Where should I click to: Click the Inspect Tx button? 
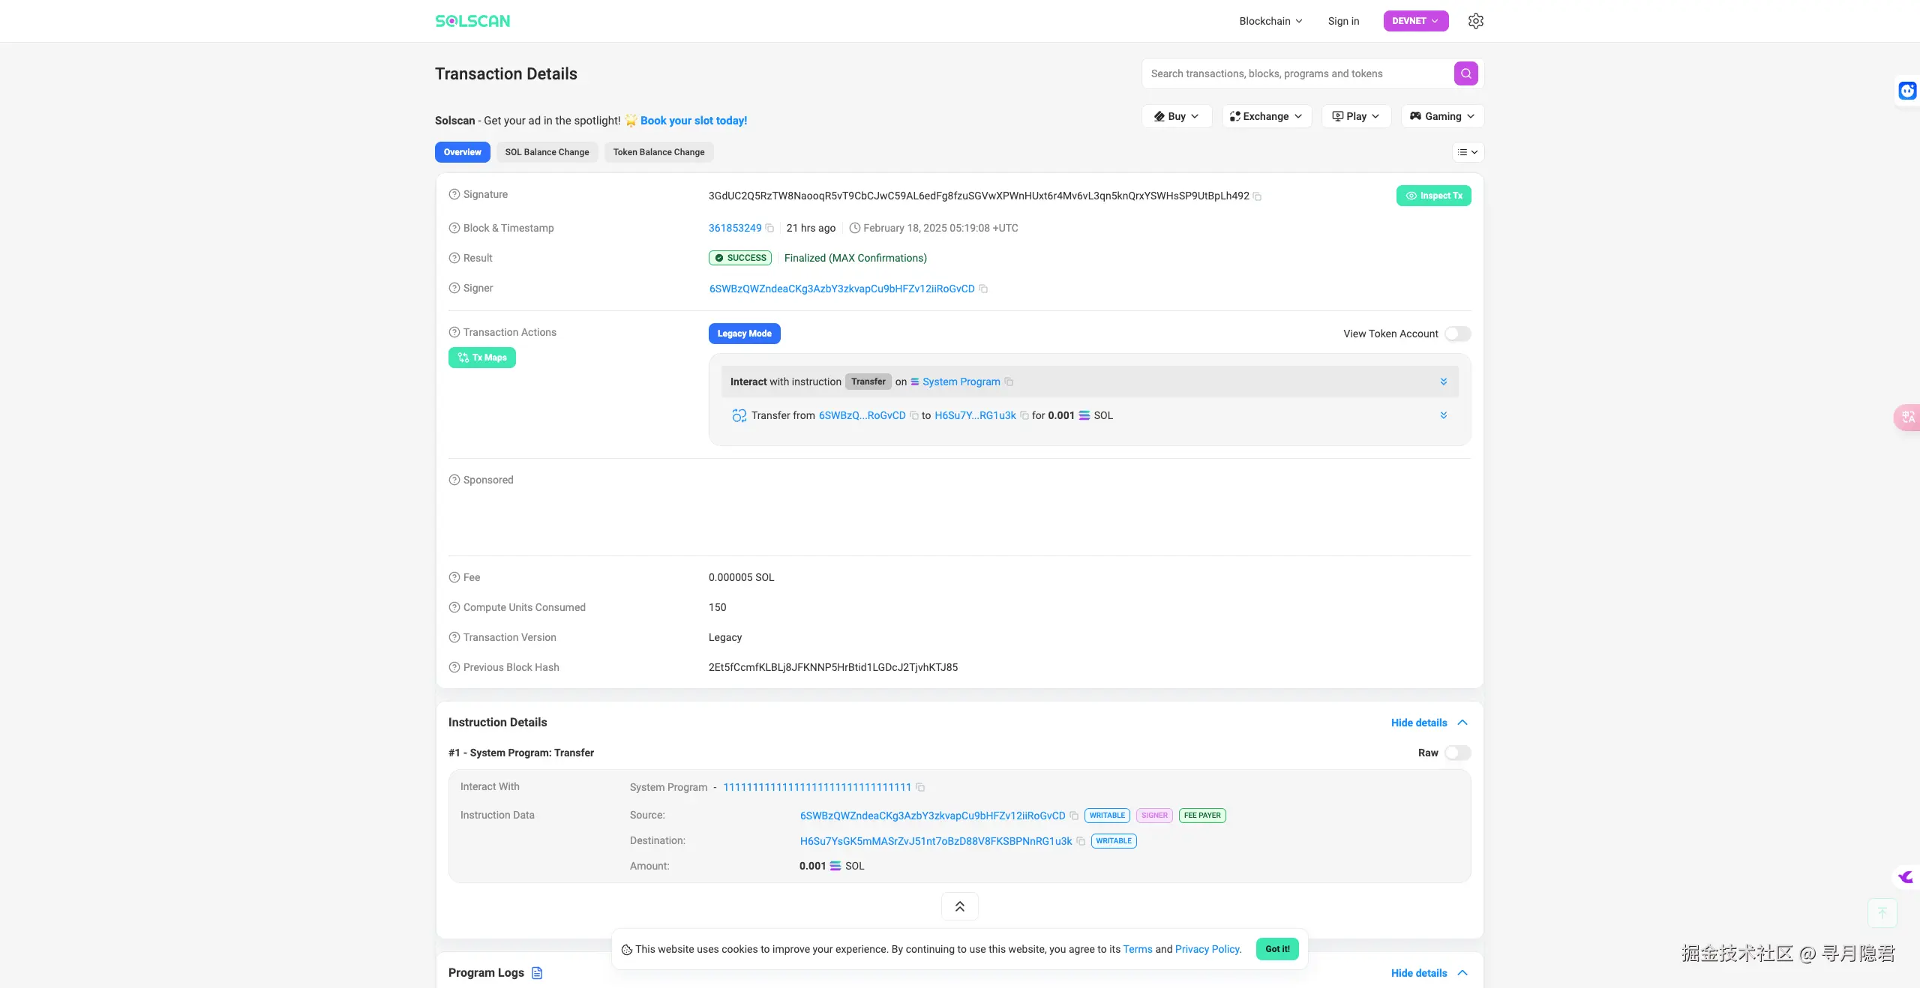tap(1433, 196)
